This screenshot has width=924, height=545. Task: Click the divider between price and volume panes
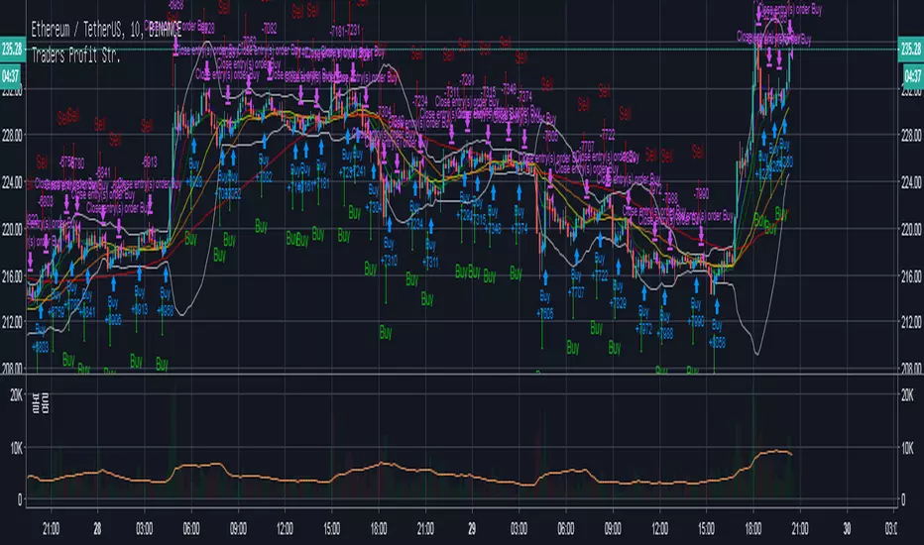462,375
